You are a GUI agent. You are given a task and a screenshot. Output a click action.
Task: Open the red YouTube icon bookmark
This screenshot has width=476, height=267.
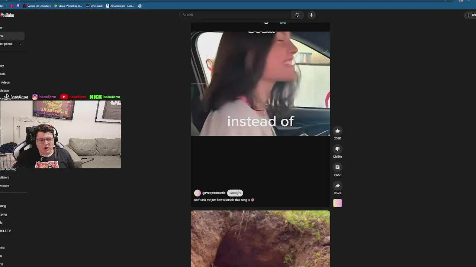(11, 6)
